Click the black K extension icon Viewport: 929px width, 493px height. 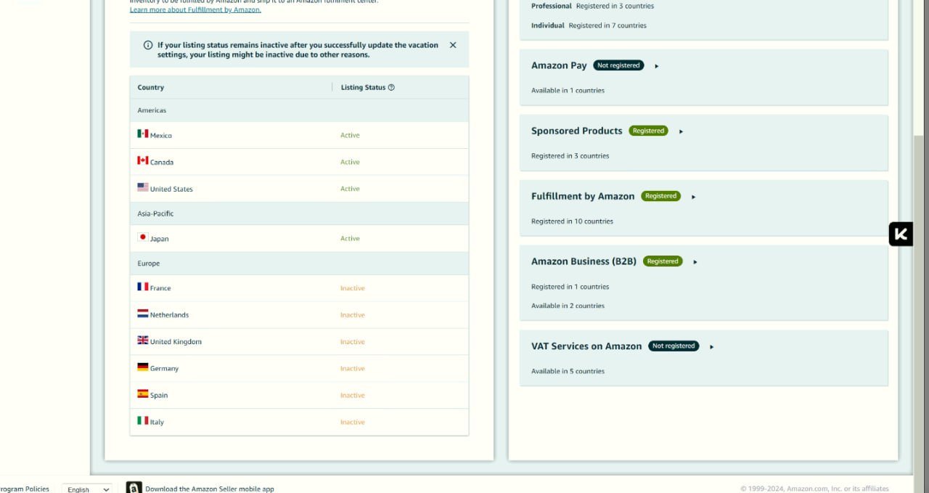(x=901, y=234)
